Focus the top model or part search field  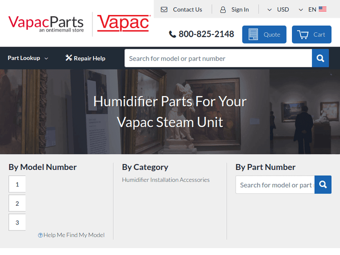(x=218, y=58)
